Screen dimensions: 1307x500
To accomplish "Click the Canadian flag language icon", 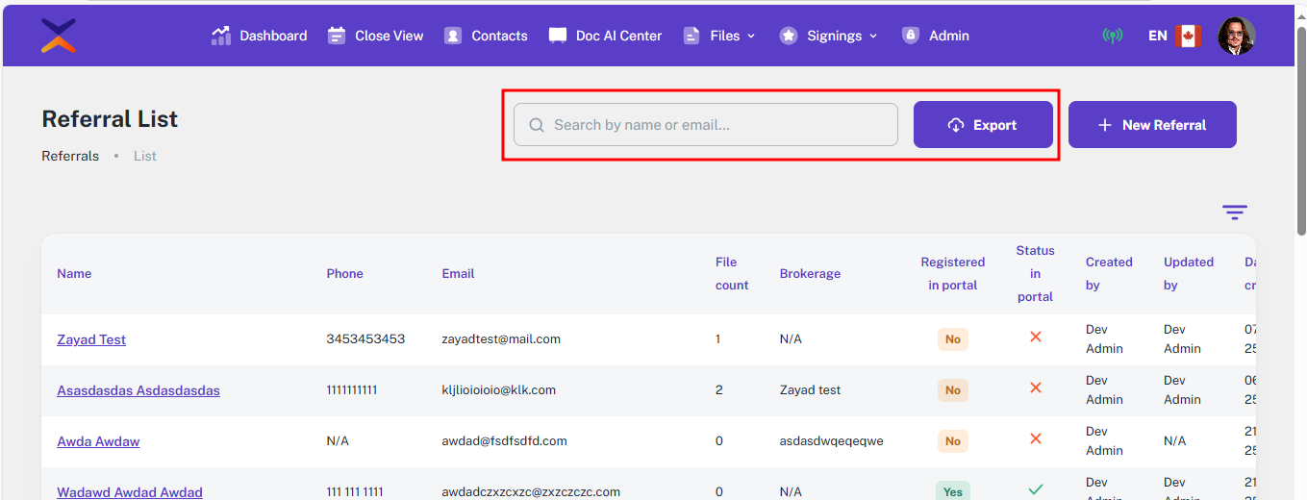I will point(1188,36).
